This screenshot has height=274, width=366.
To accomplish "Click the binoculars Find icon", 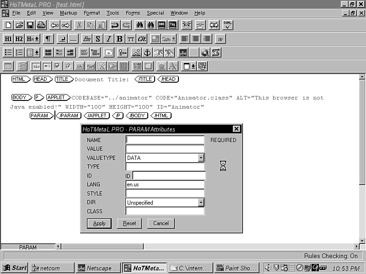I will point(140,25).
